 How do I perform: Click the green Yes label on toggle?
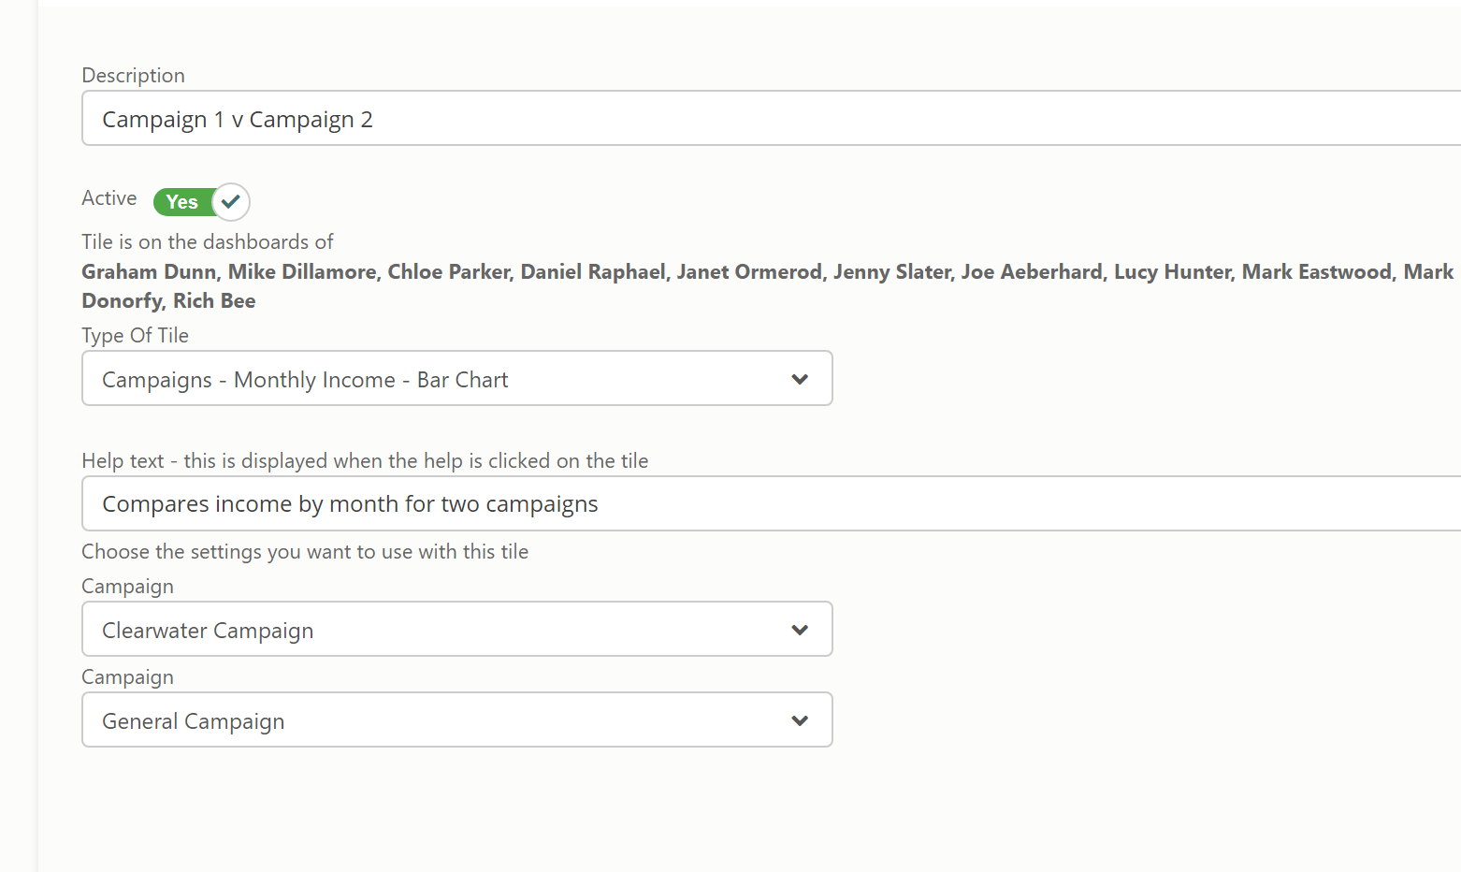coord(181,202)
